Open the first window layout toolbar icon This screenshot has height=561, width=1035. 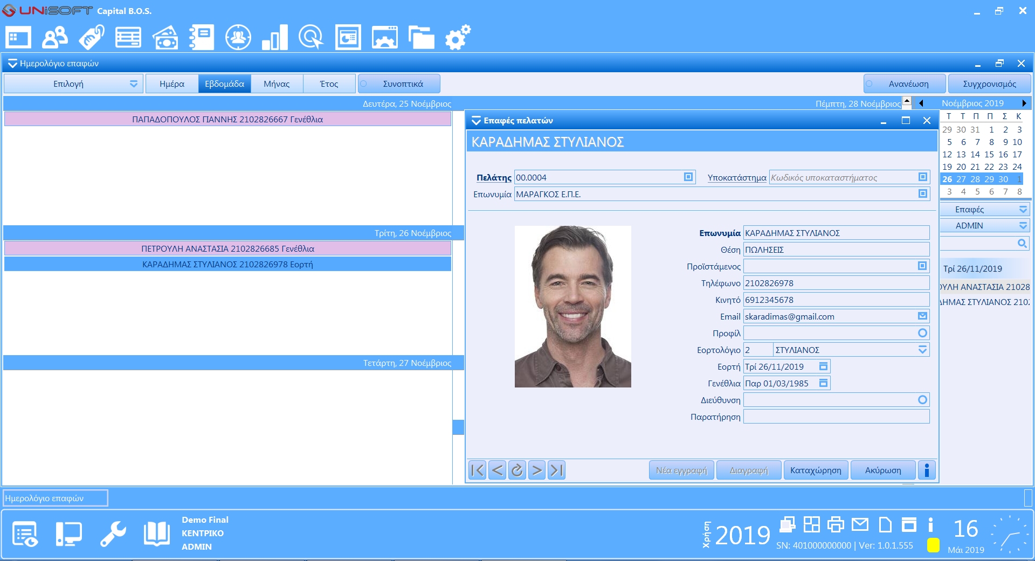[x=18, y=38]
